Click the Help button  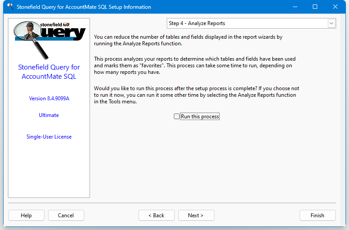[x=26, y=215]
